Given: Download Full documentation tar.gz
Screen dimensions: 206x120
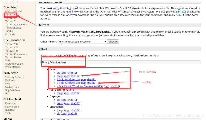Looking at the screenshot, I should pos(60,93).
